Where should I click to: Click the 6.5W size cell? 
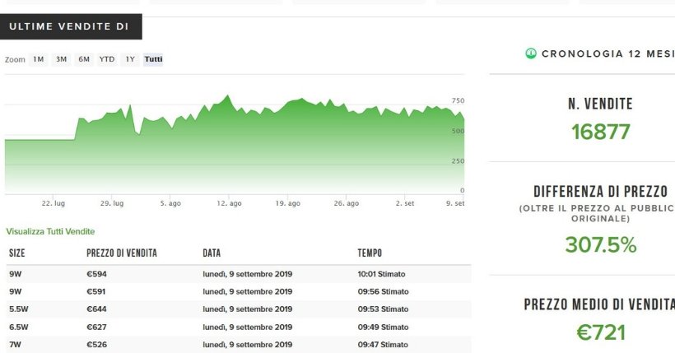point(18,327)
